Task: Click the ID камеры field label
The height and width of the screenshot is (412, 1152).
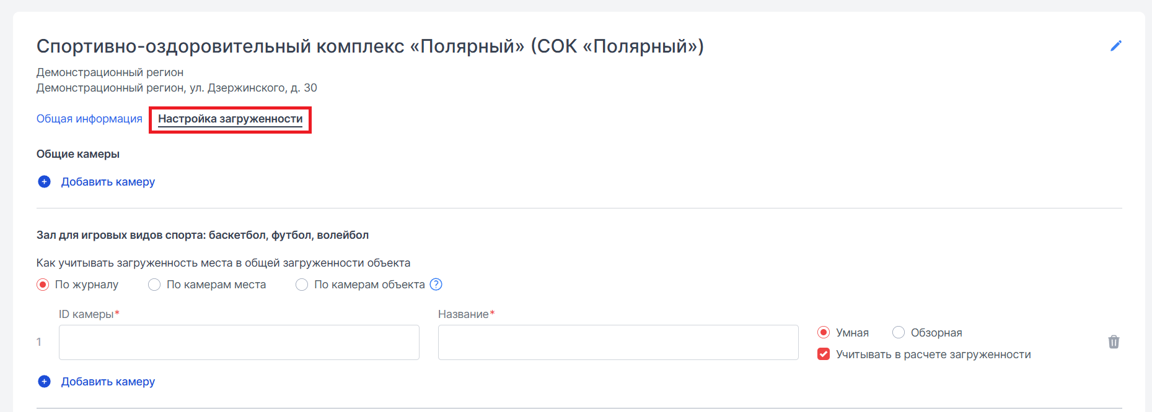Action: coord(86,314)
